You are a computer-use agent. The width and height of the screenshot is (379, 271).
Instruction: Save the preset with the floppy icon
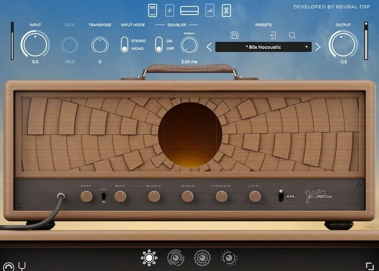point(234,35)
